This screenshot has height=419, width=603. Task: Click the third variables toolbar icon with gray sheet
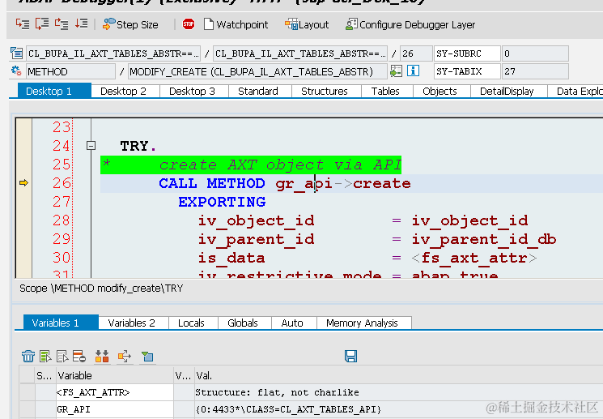62,357
